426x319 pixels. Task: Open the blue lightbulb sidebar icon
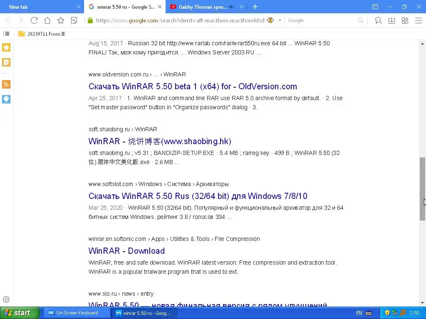[x=6, y=99]
